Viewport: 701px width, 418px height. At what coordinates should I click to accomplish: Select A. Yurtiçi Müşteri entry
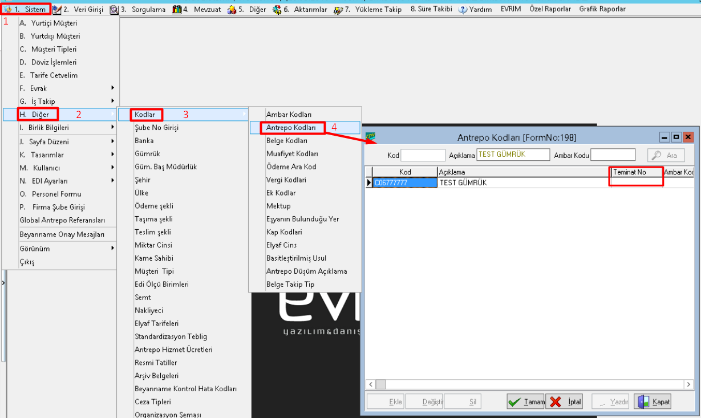click(x=60, y=23)
